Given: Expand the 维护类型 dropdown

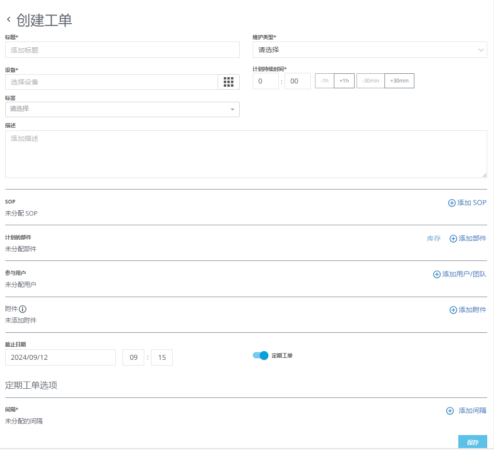Looking at the screenshot, I should tap(370, 50).
